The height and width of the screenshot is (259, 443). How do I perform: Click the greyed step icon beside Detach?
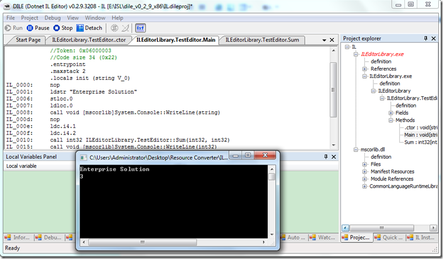click(114, 28)
